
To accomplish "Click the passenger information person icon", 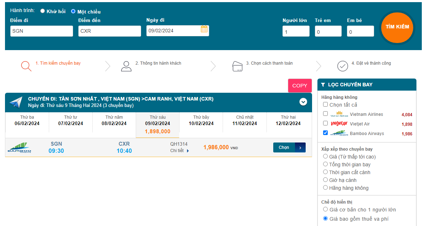I will pyautogui.click(x=126, y=66).
